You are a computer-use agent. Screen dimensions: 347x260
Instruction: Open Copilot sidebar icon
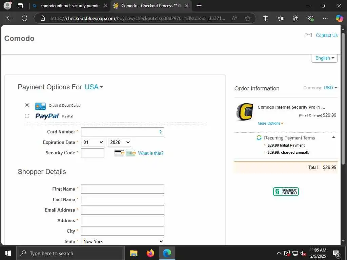click(339, 18)
